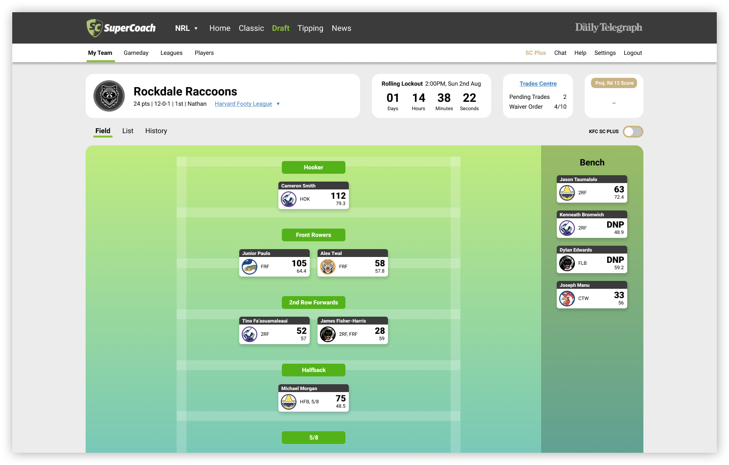The width and height of the screenshot is (729, 465).
Task: Open the NRL sport dropdown
Action: coord(186,28)
